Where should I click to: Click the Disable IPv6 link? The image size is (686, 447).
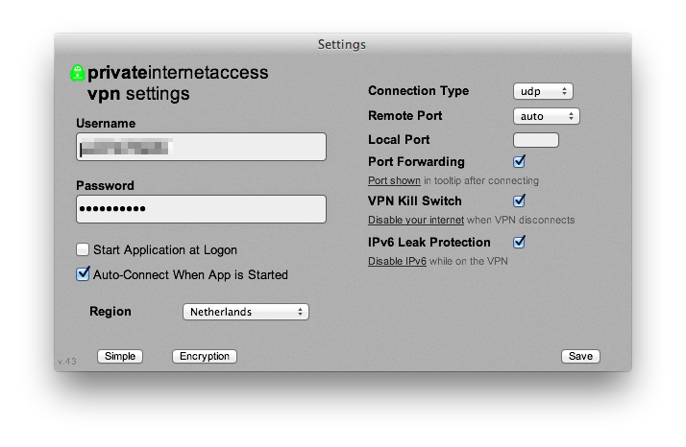398,261
